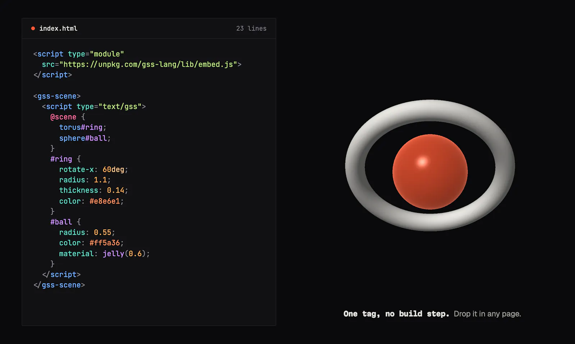Click the color #ff5a36 value

[x=105, y=243]
